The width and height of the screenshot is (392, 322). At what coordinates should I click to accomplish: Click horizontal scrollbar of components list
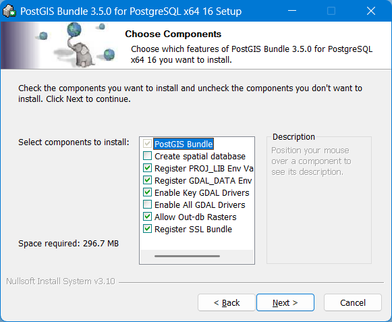click(188, 257)
